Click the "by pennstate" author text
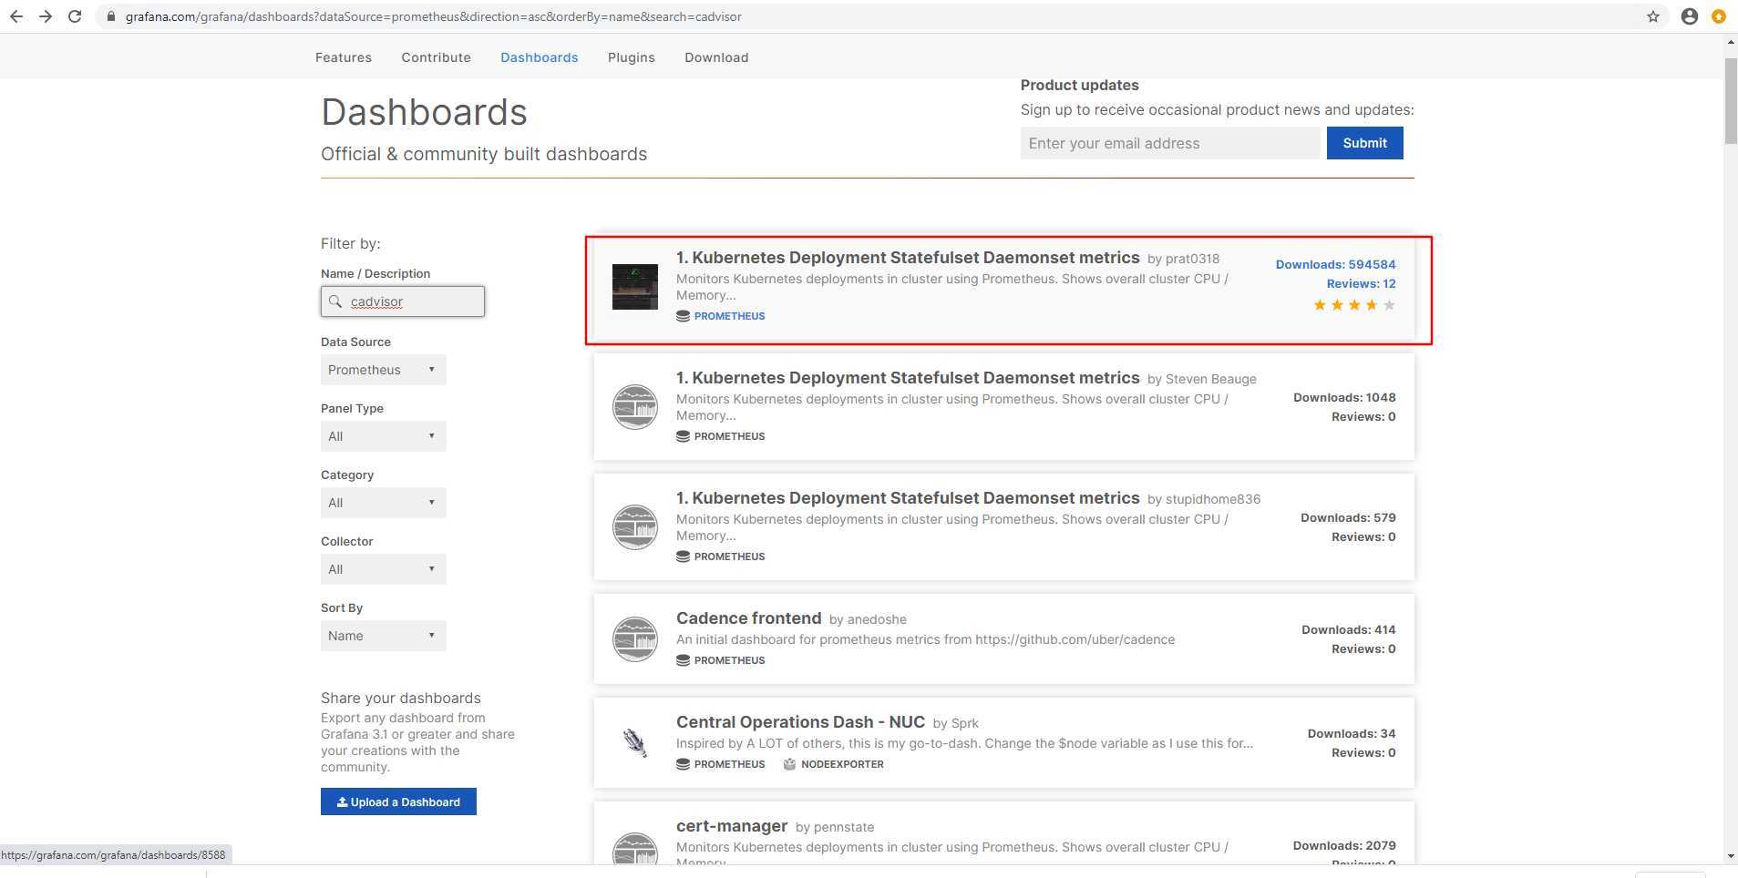Image resolution: width=1738 pixels, height=878 pixels. [x=835, y=827]
